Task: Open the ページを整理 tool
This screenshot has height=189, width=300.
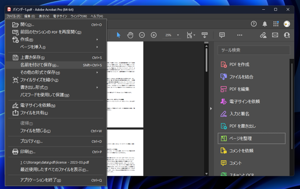Action: 251,138
